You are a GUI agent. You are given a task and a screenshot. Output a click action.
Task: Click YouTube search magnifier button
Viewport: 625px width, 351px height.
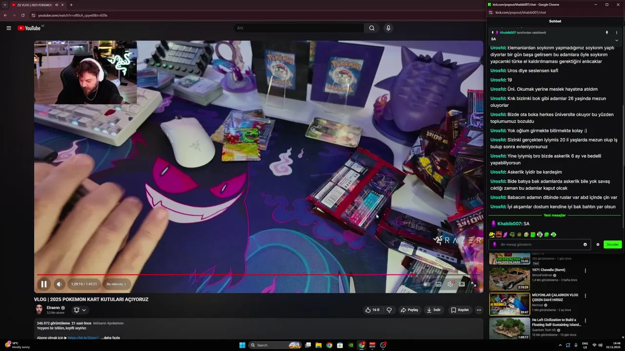(x=372, y=28)
